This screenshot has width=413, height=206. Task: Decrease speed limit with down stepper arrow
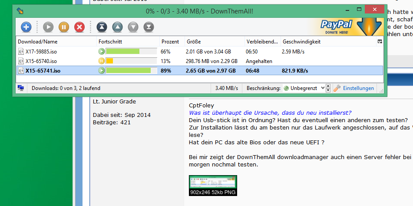point(328,90)
